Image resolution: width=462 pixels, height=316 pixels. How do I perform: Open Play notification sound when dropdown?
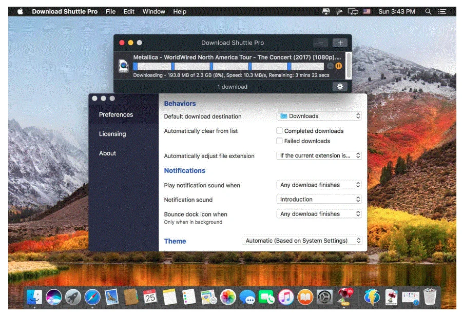tap(319, 185)
